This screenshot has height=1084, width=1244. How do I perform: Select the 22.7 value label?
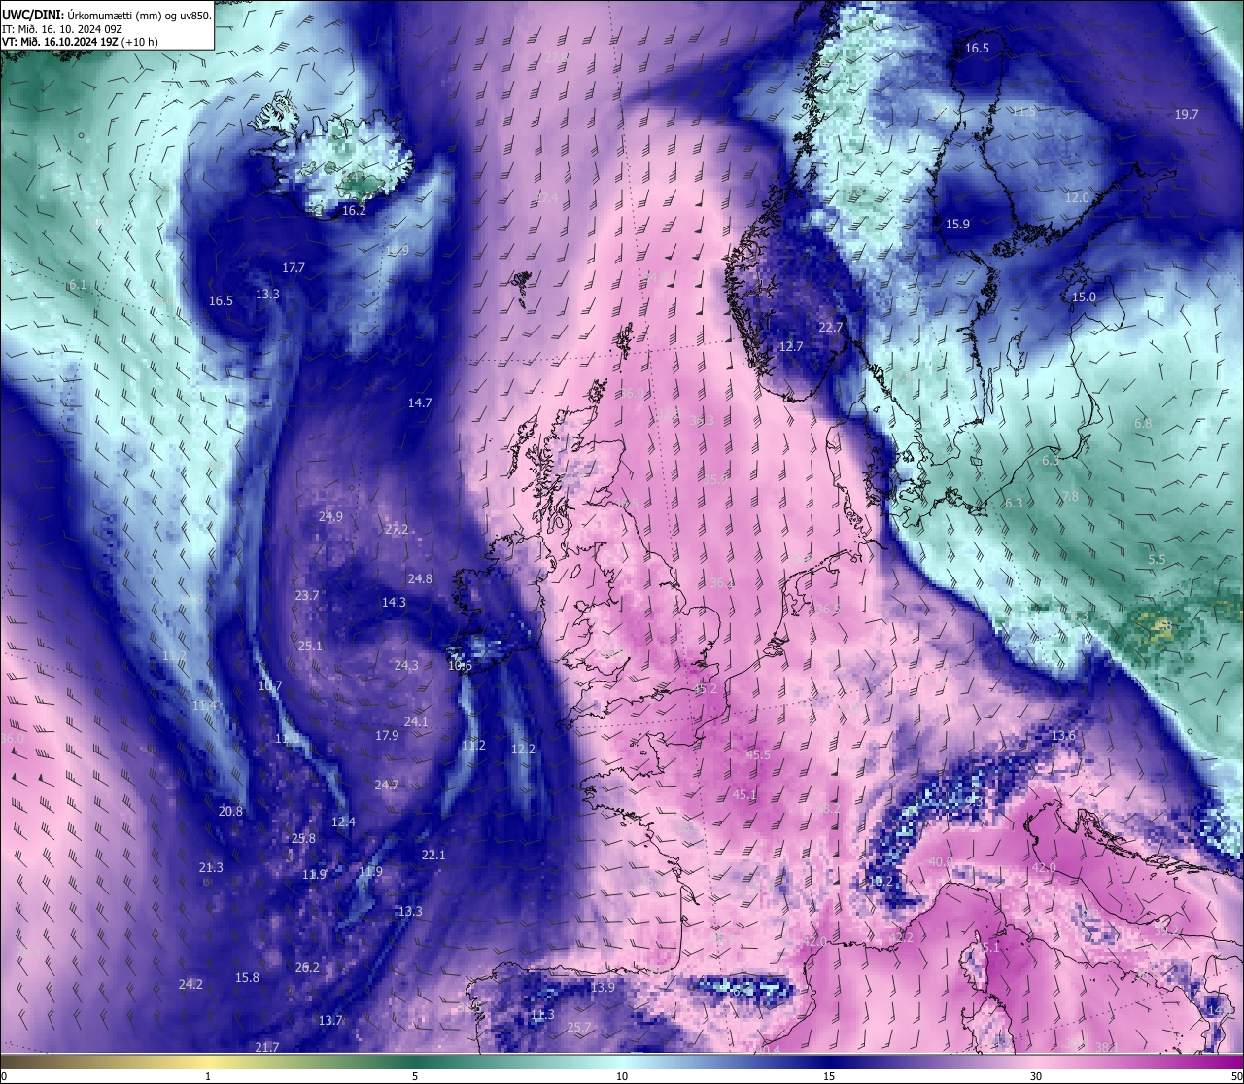(x=830, y=327)
